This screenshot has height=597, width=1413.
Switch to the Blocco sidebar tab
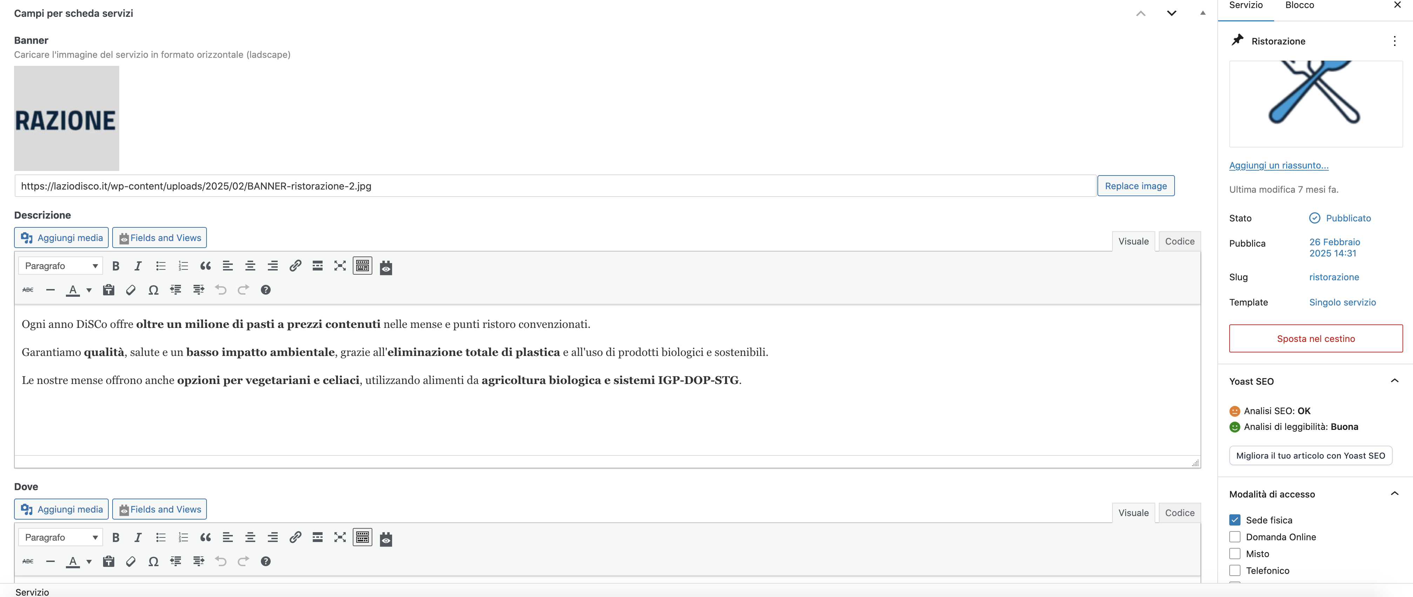[x=1299, y=6]
